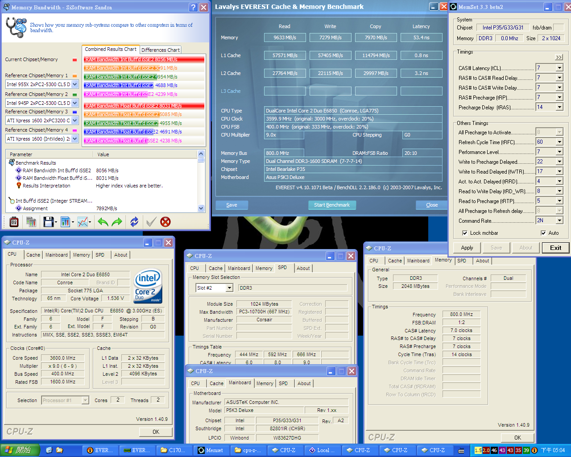
Task: Click Sandra bar chart type icon
Action: pos(65,222)
